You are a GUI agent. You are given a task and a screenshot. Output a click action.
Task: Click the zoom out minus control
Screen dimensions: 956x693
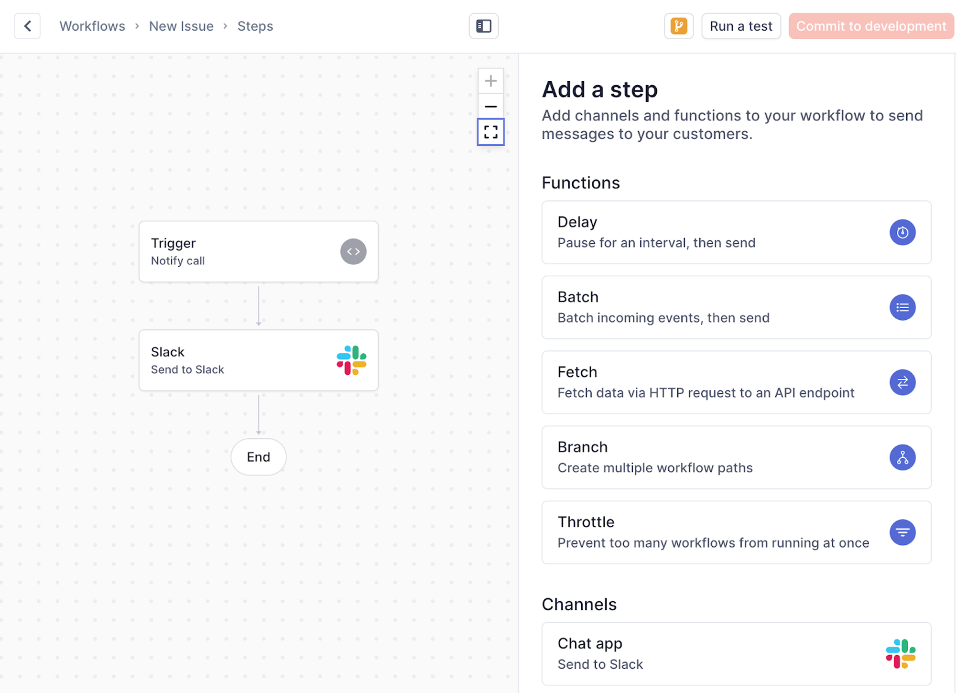[x=490, y=106]
